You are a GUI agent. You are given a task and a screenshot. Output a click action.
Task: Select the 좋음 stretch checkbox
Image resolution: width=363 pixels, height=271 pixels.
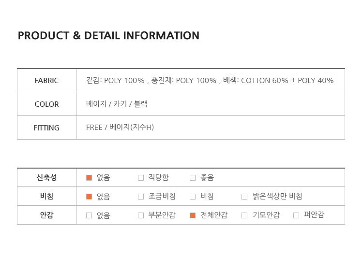tap(193, 177)
